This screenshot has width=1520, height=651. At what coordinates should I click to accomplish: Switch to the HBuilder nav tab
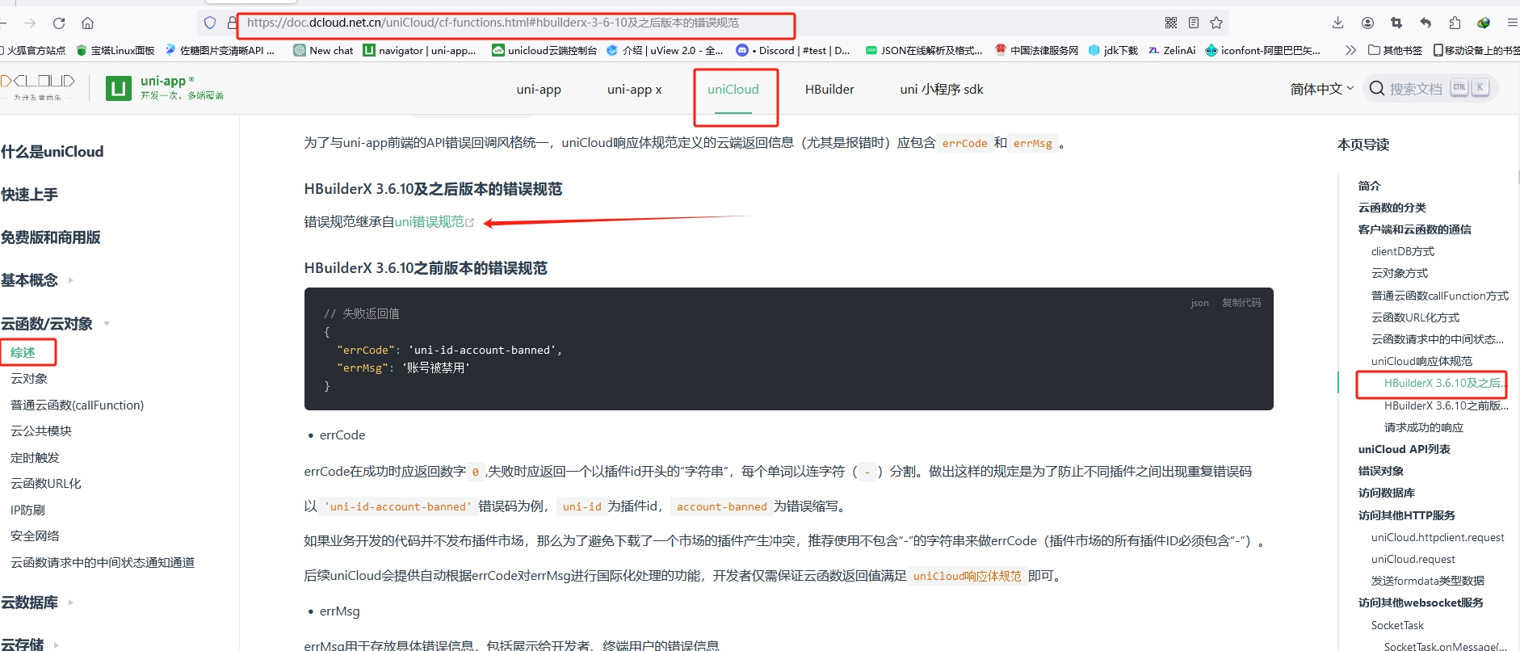tap(829, 90)
